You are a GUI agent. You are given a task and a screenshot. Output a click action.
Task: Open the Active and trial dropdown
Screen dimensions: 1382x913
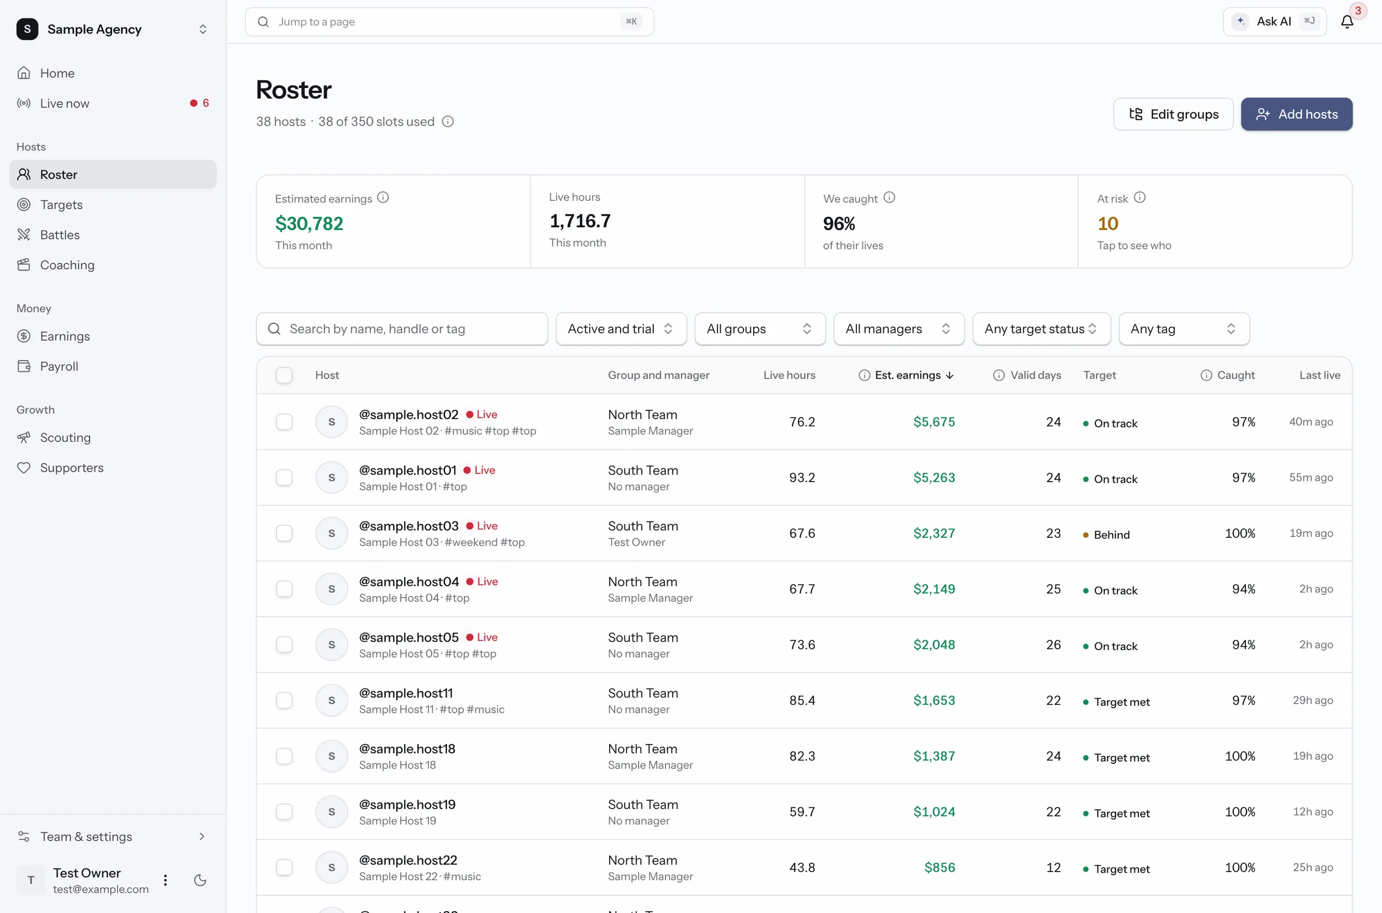621,329
